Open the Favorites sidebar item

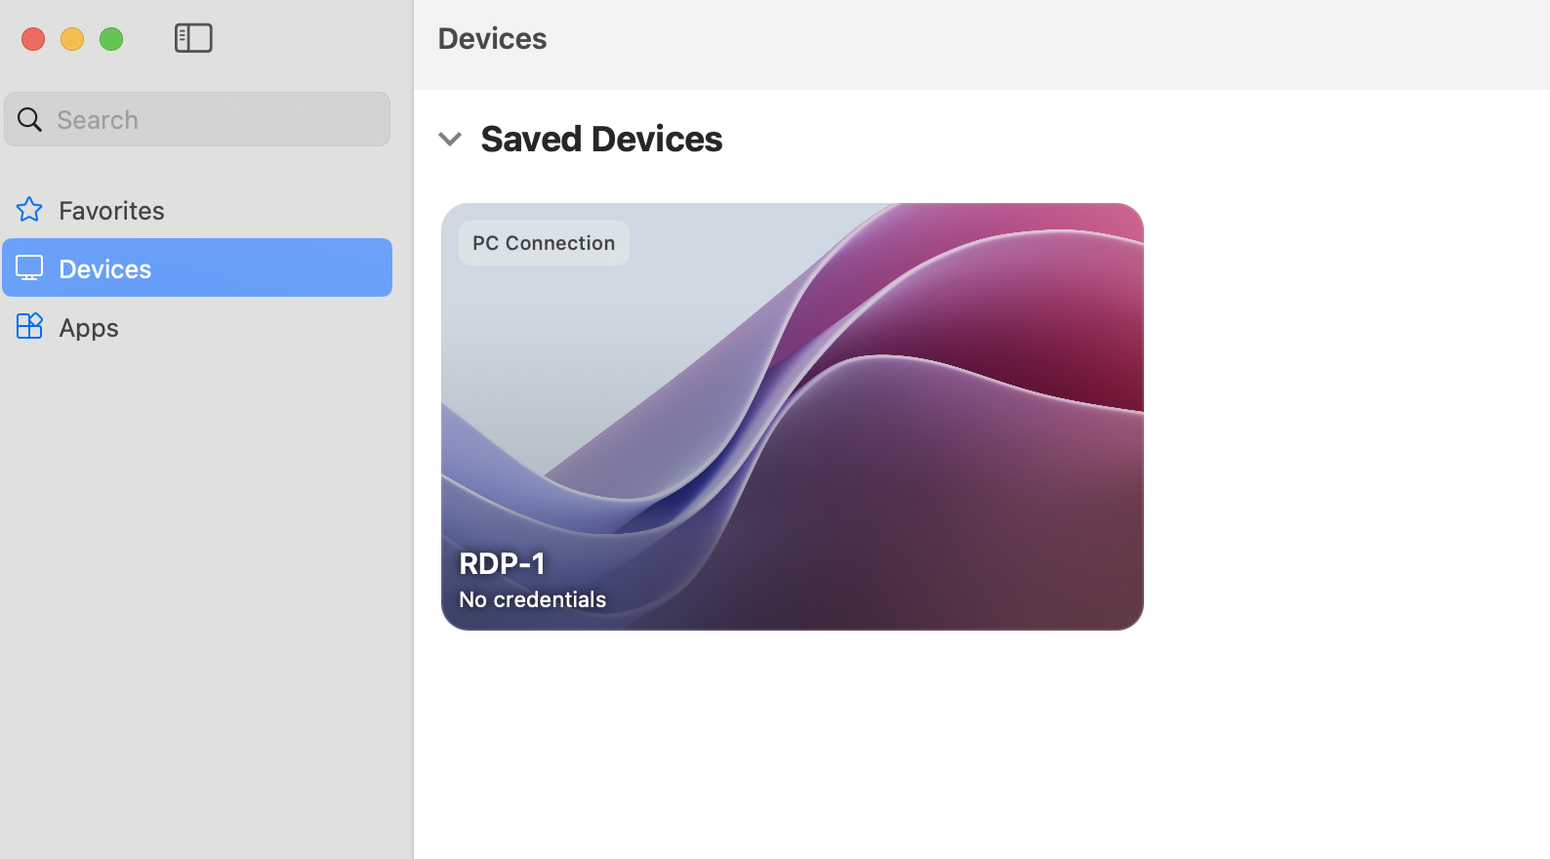pyautogui.click(x=111, y=210)
